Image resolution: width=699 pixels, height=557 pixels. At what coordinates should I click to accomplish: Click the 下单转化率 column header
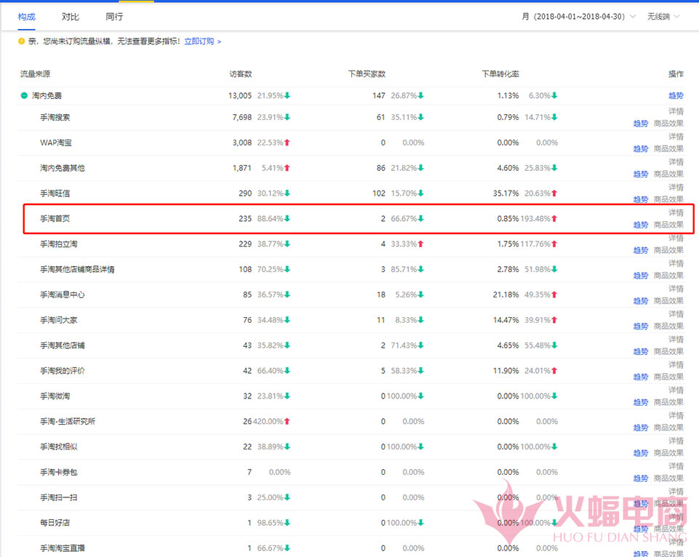500,74
